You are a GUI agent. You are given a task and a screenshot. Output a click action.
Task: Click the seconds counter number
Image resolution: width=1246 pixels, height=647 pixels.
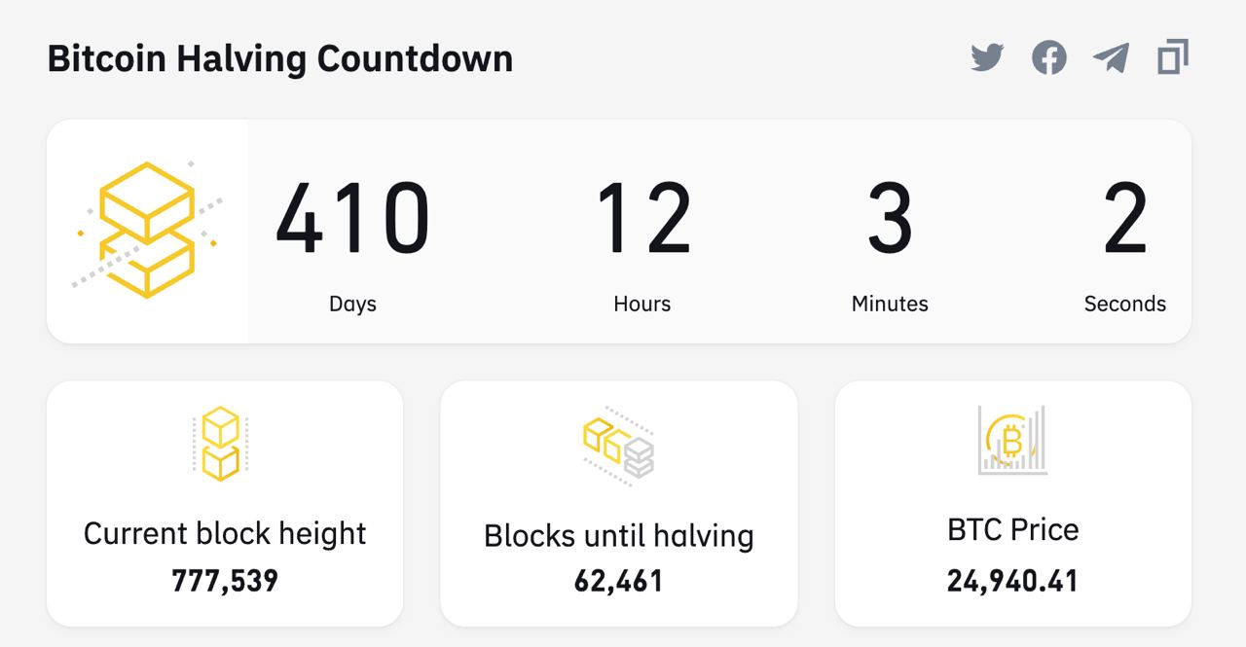pos(1125,220)
